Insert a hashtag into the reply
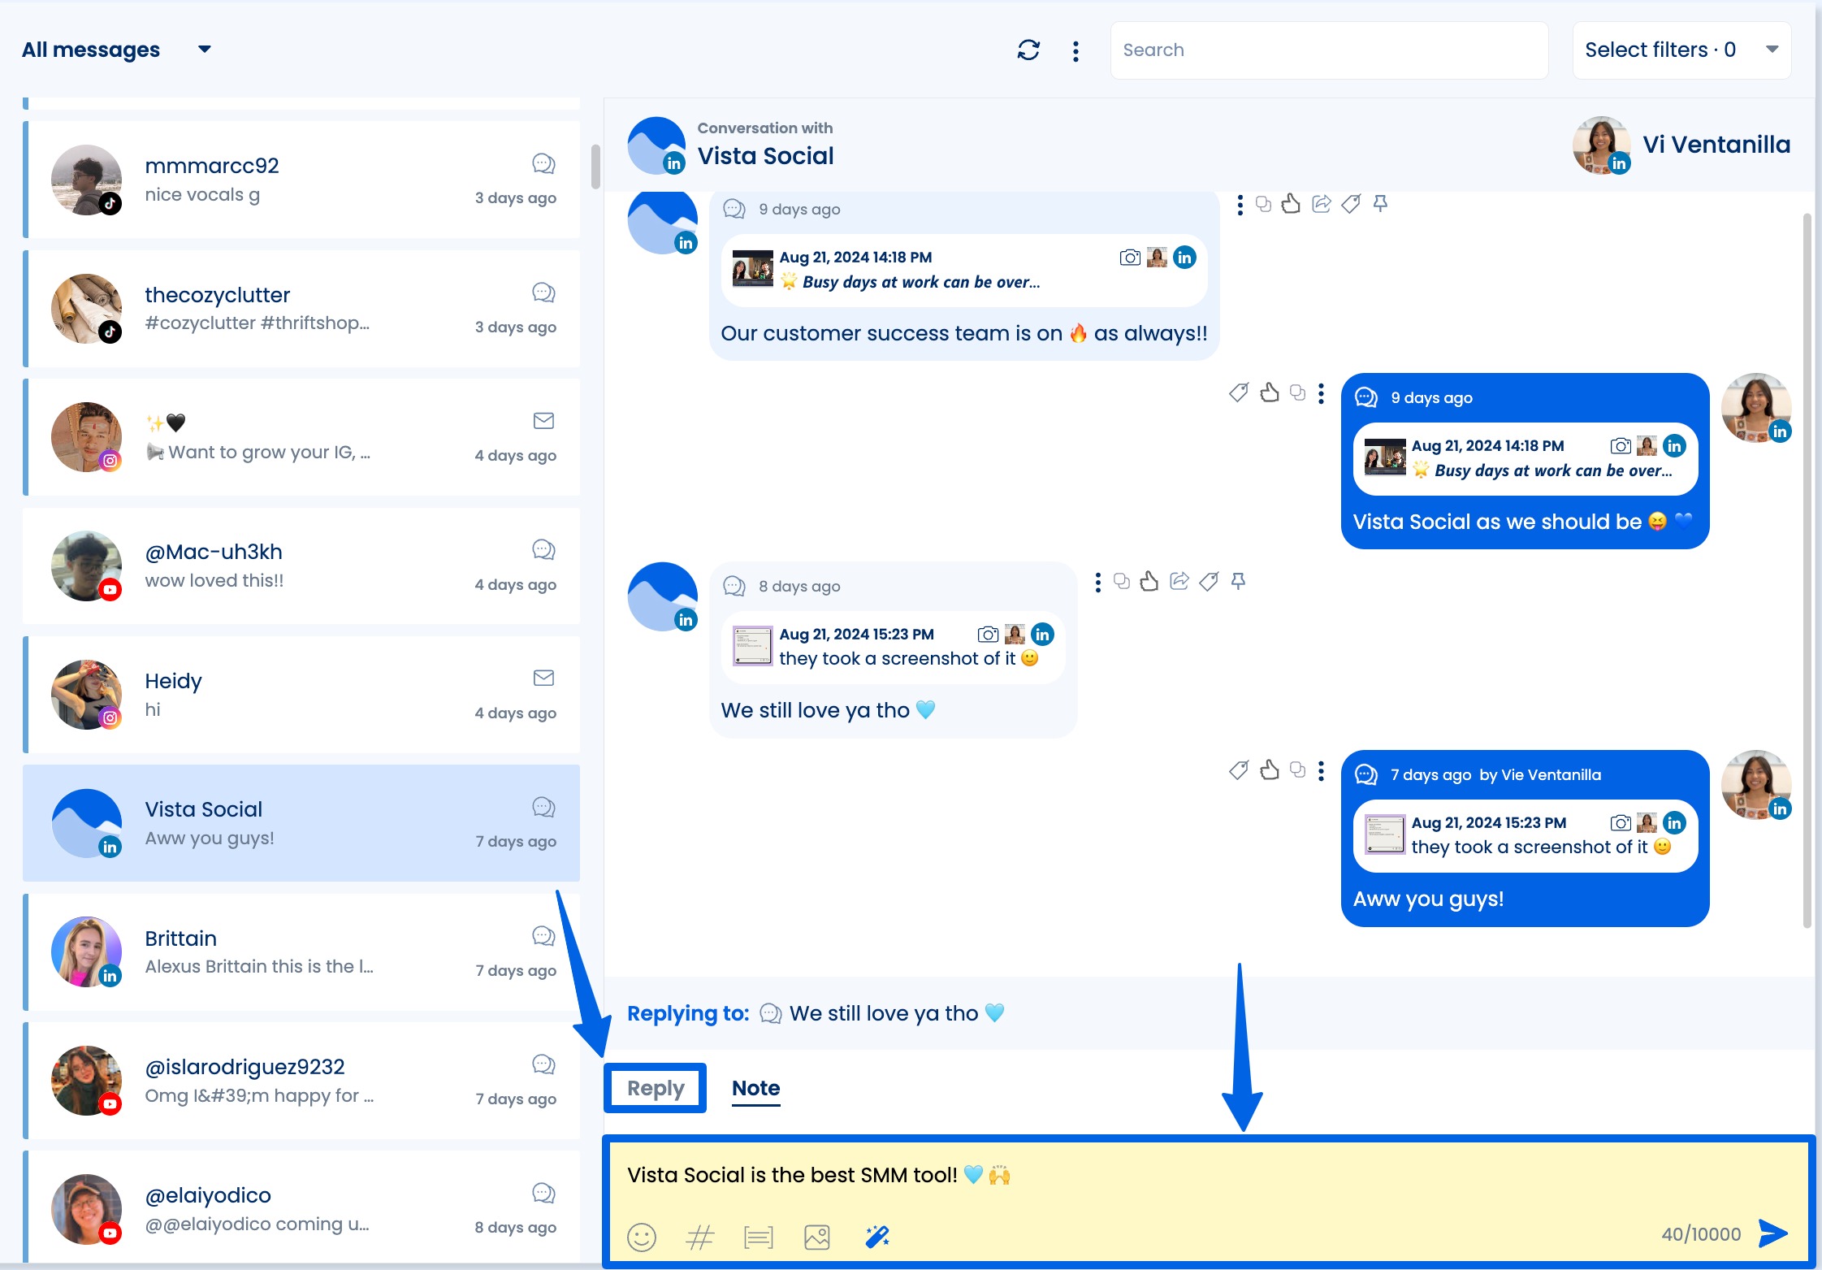This screenshot has width=1822, height=1270. point(700,1237)
